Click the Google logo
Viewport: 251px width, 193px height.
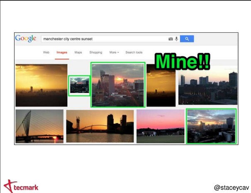(x=26, y=39)
